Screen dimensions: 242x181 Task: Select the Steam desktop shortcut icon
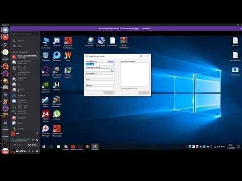tap(45, 102)
